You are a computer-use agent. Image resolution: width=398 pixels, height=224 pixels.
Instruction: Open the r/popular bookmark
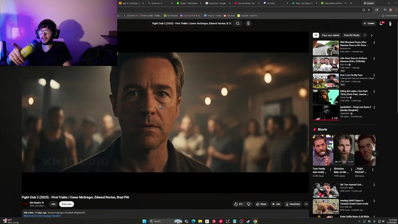pos(229,16)
